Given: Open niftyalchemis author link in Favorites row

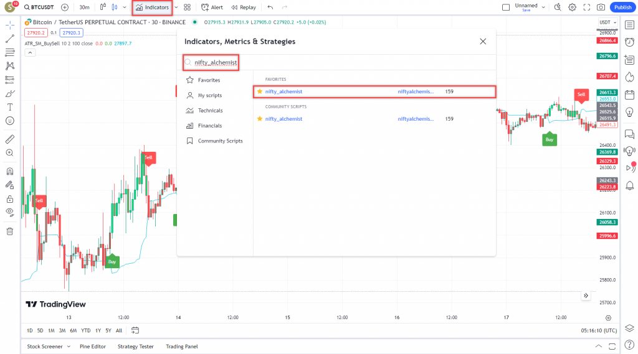Looking at the screenshot, I should [x=416, y=91].
